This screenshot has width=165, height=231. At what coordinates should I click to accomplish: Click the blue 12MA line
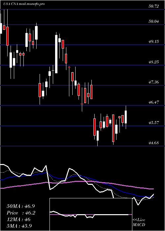click(x=77, y=176)
